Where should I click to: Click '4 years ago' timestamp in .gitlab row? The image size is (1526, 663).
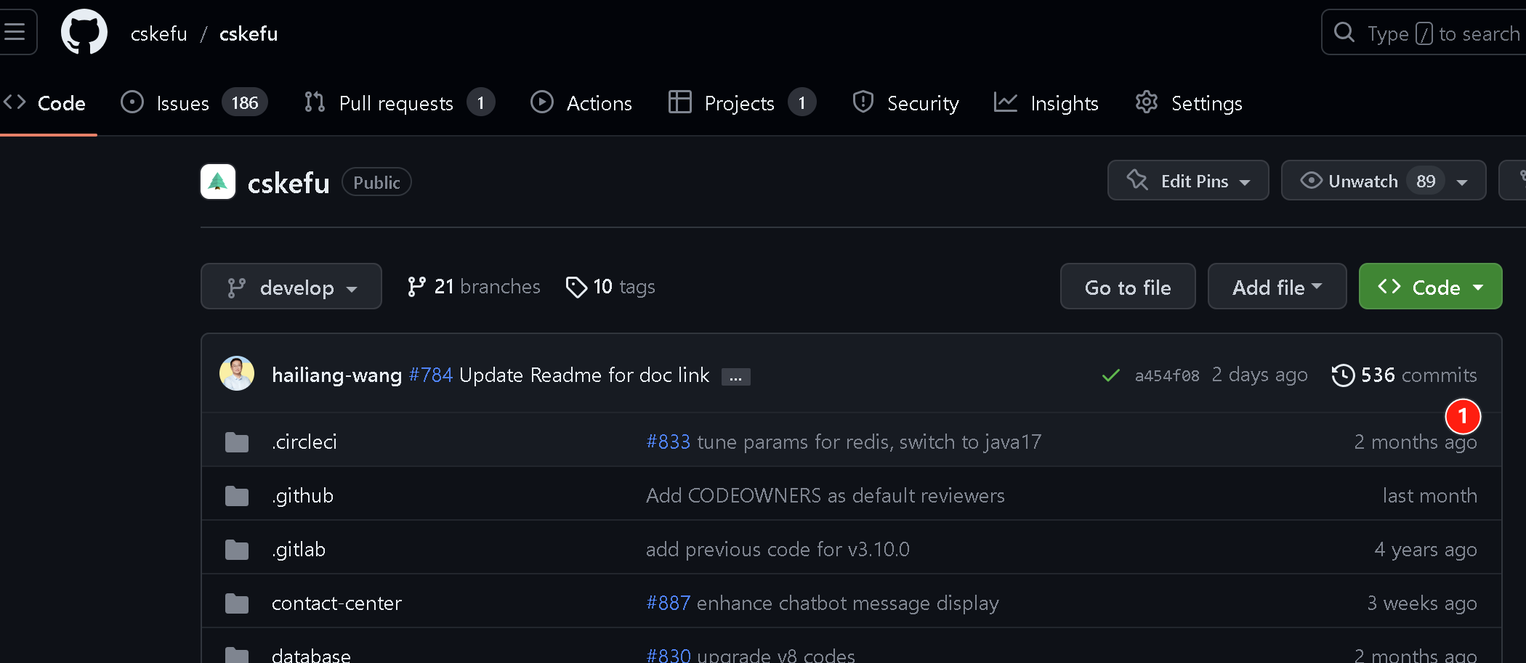pyautogui.click(x=1425, y=549)
